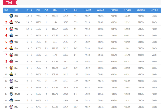Sort by the 胜差 column header

click(x=46, y=10)
